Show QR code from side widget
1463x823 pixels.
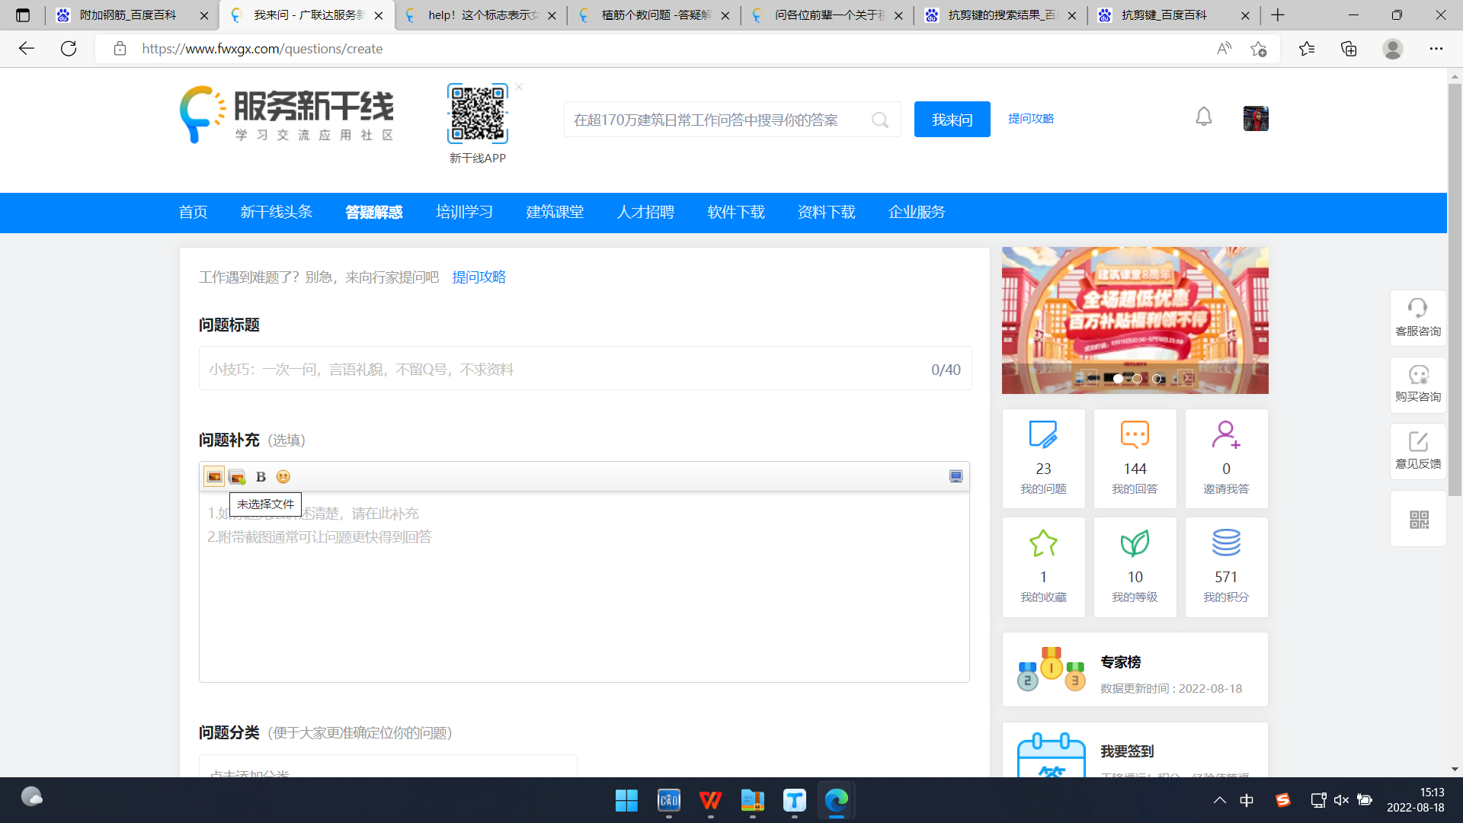pyautogui.click(x=1419, y=520)
